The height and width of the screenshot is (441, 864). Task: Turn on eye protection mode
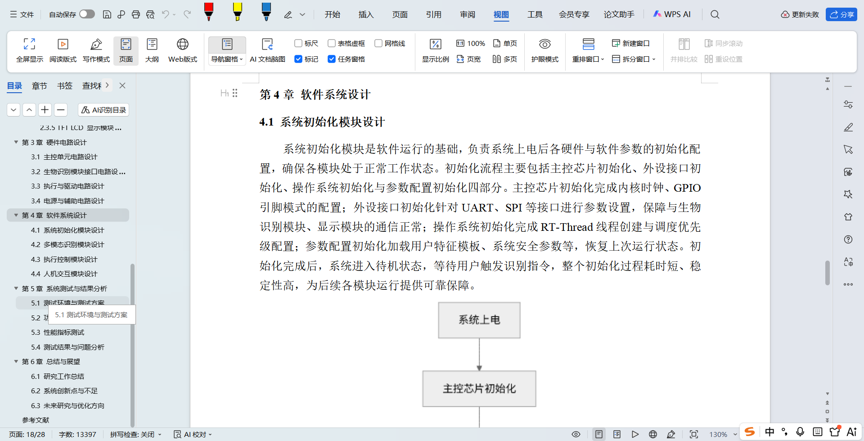[x=545, y=50]
